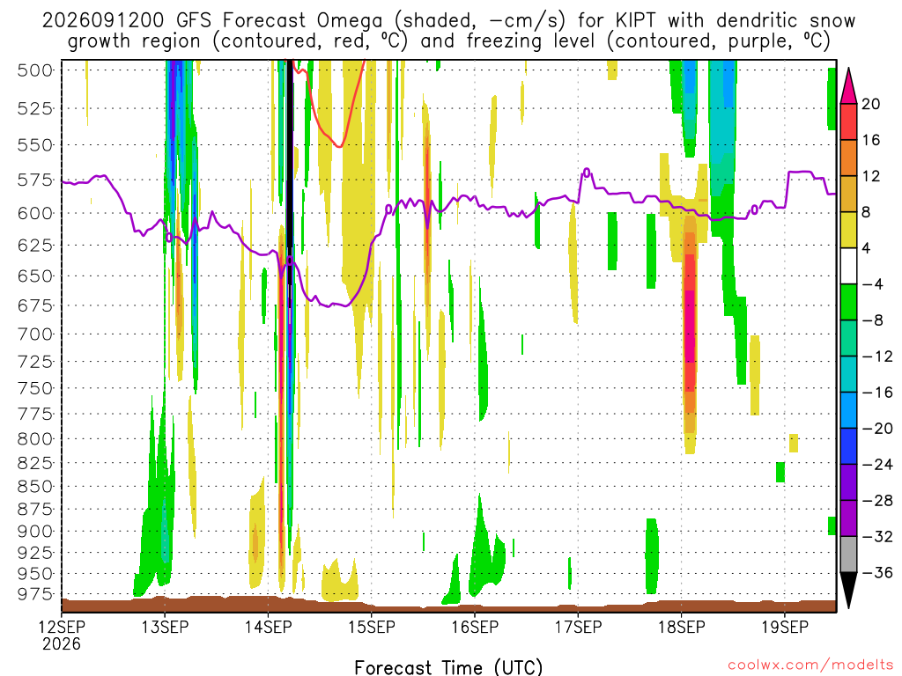Click the 15SEP time axis label
This screenshot has height=676, width=902.
click(372, 627)
